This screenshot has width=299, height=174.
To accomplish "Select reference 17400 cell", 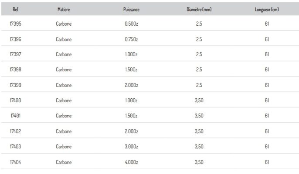I will pyautogui.click(x=15, y=100).
